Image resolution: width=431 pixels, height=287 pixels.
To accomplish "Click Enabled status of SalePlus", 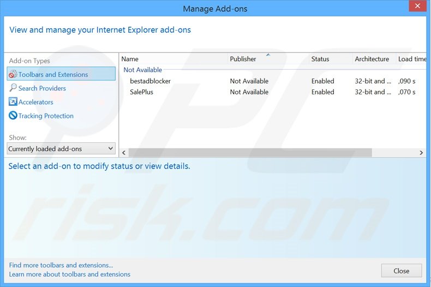I will 322,92.
